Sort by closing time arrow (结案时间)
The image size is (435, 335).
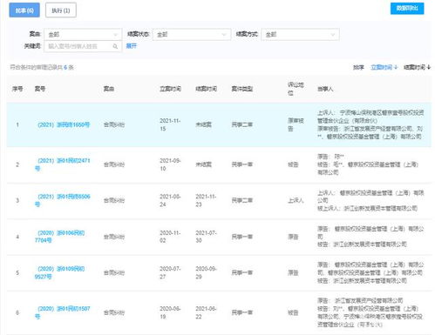[x=417, y=67]
